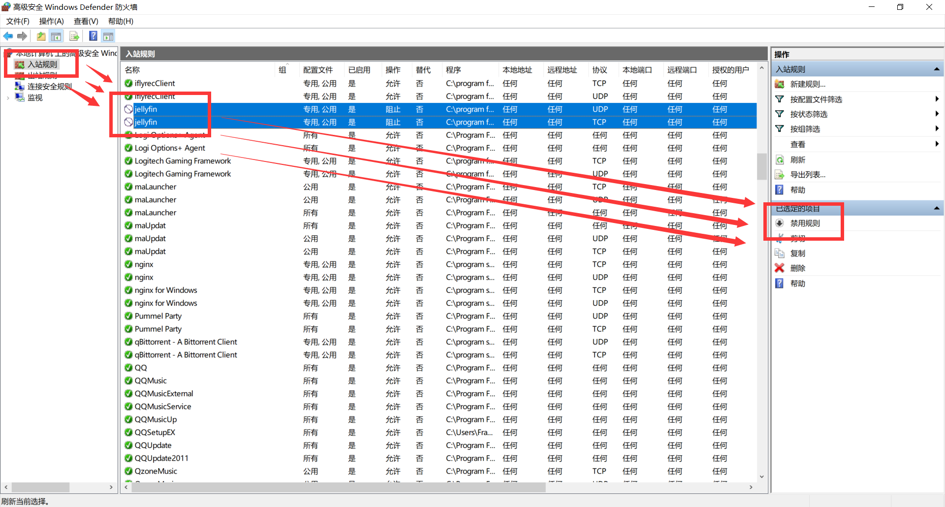
Task: Open the 操作(A) menu
Action: click(51, 21)
